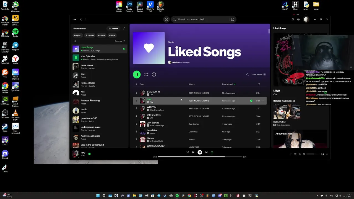Sort tracks by the Title column
The image size is (354, 199).
(142, 84)
